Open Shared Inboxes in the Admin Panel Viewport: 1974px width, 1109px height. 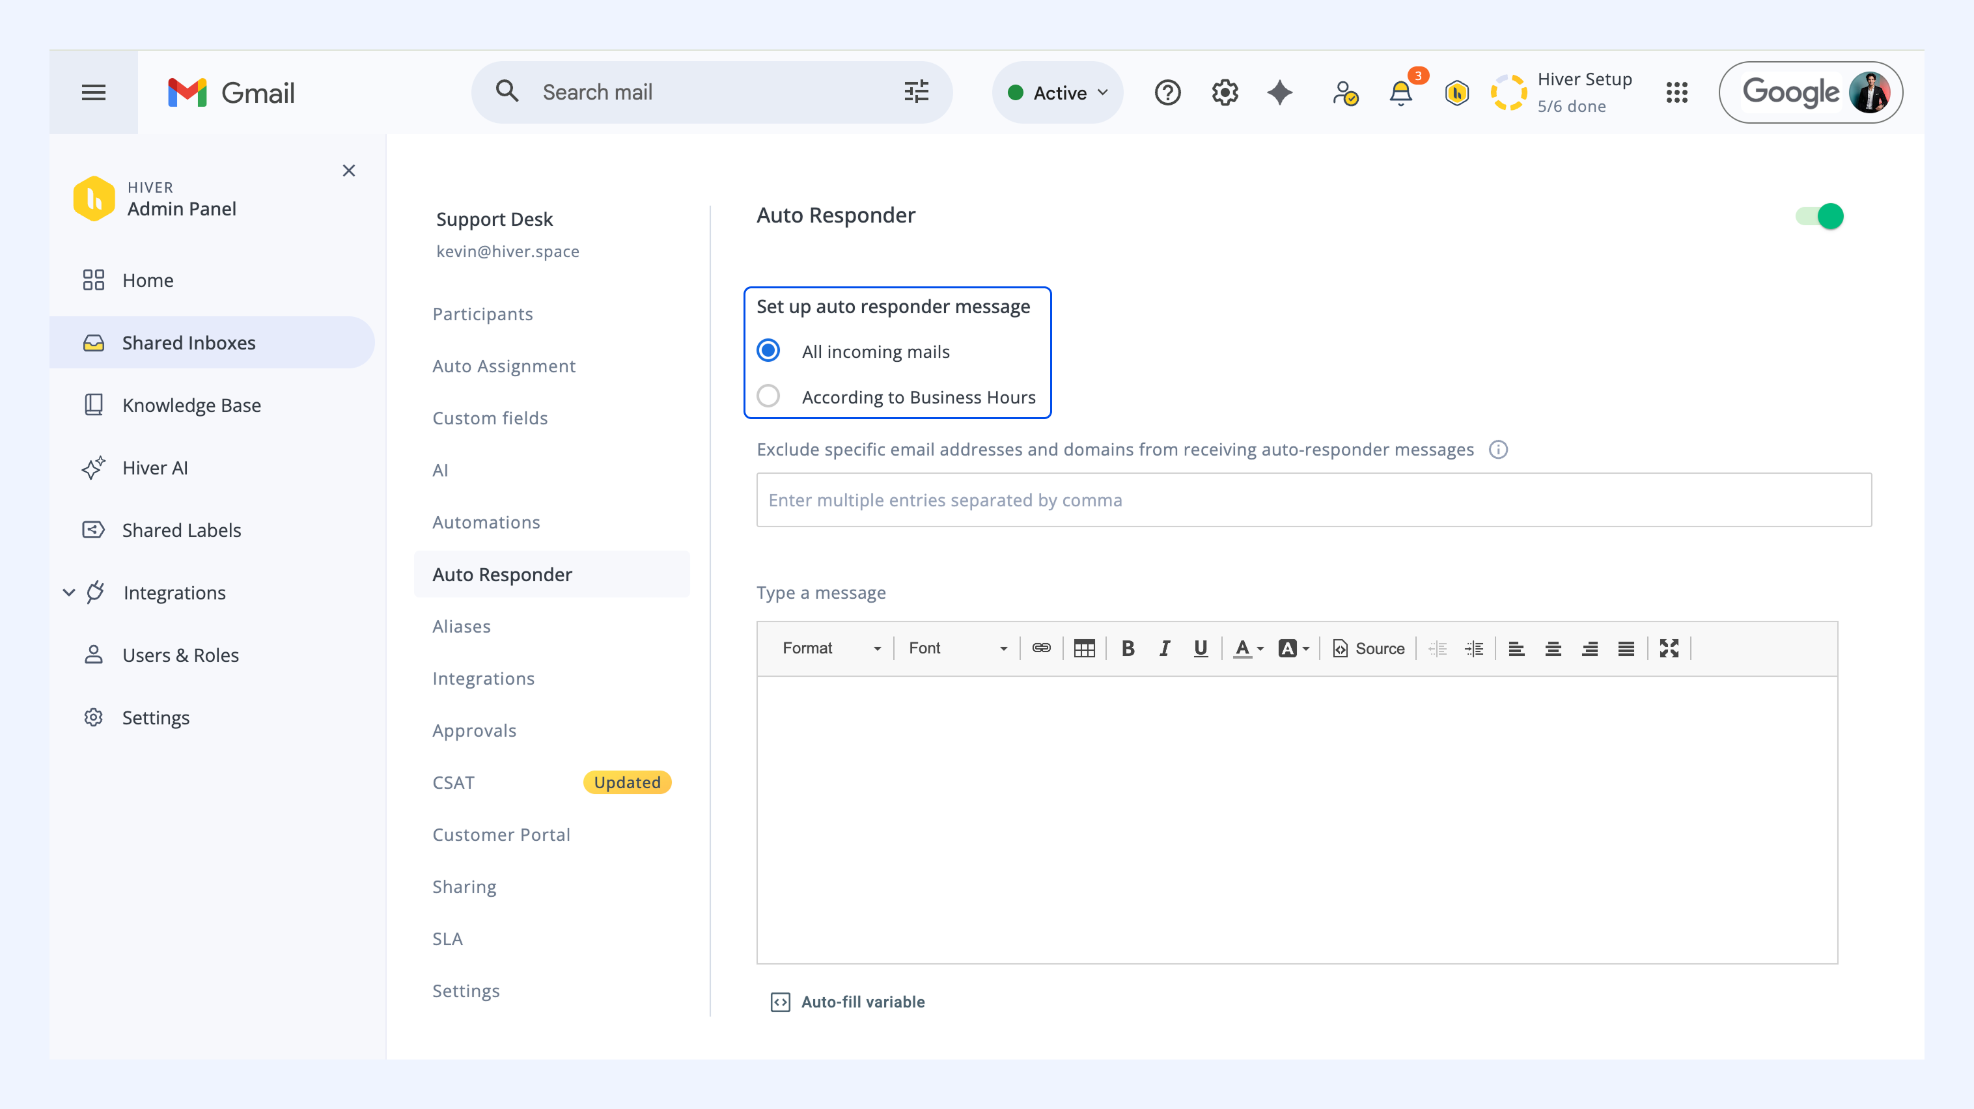[212, 342]
